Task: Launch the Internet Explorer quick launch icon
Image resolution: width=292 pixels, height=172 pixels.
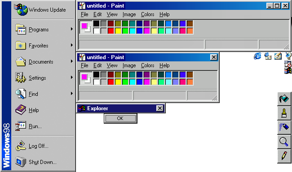Action: (x=257, y=56)
